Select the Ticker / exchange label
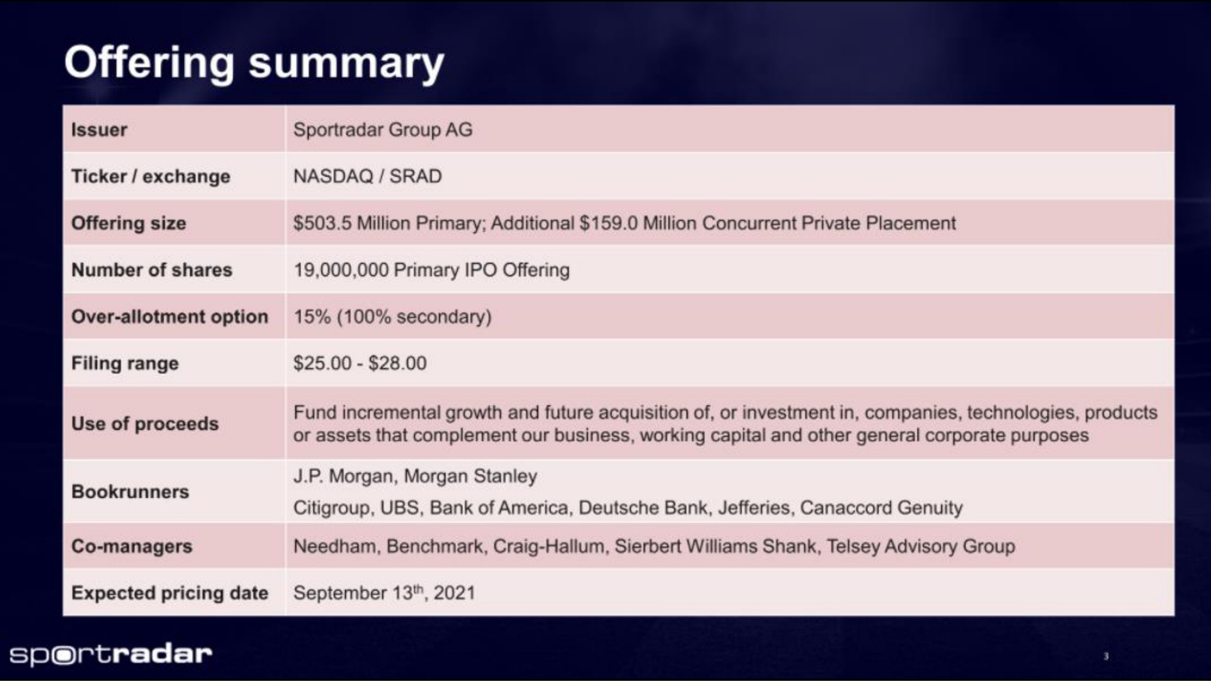Viewport: 1211px width, 681px height. (151, 177)
